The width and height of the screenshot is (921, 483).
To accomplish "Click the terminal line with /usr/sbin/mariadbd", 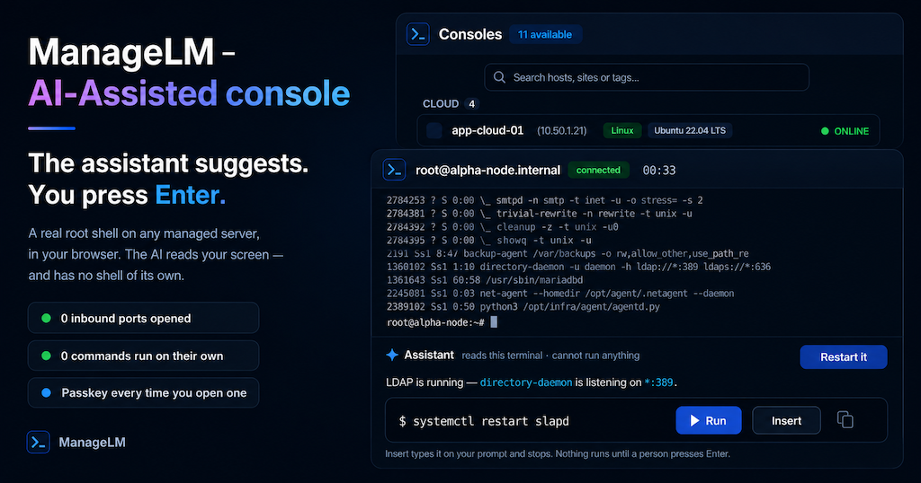I will (485, 280).
